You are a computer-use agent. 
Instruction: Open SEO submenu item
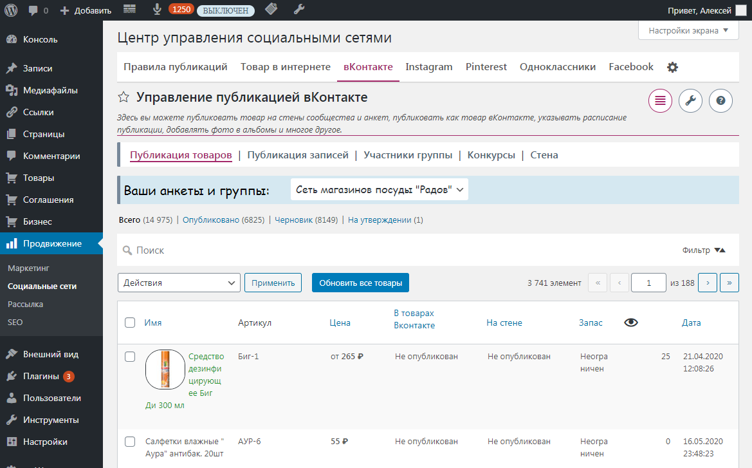pyautogui.click(x=15, y=322)
